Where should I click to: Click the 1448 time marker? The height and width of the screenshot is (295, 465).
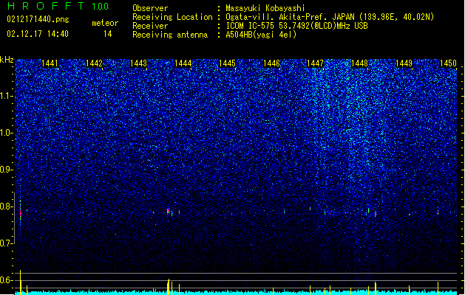pyautogui.click(x=359, y=63)
